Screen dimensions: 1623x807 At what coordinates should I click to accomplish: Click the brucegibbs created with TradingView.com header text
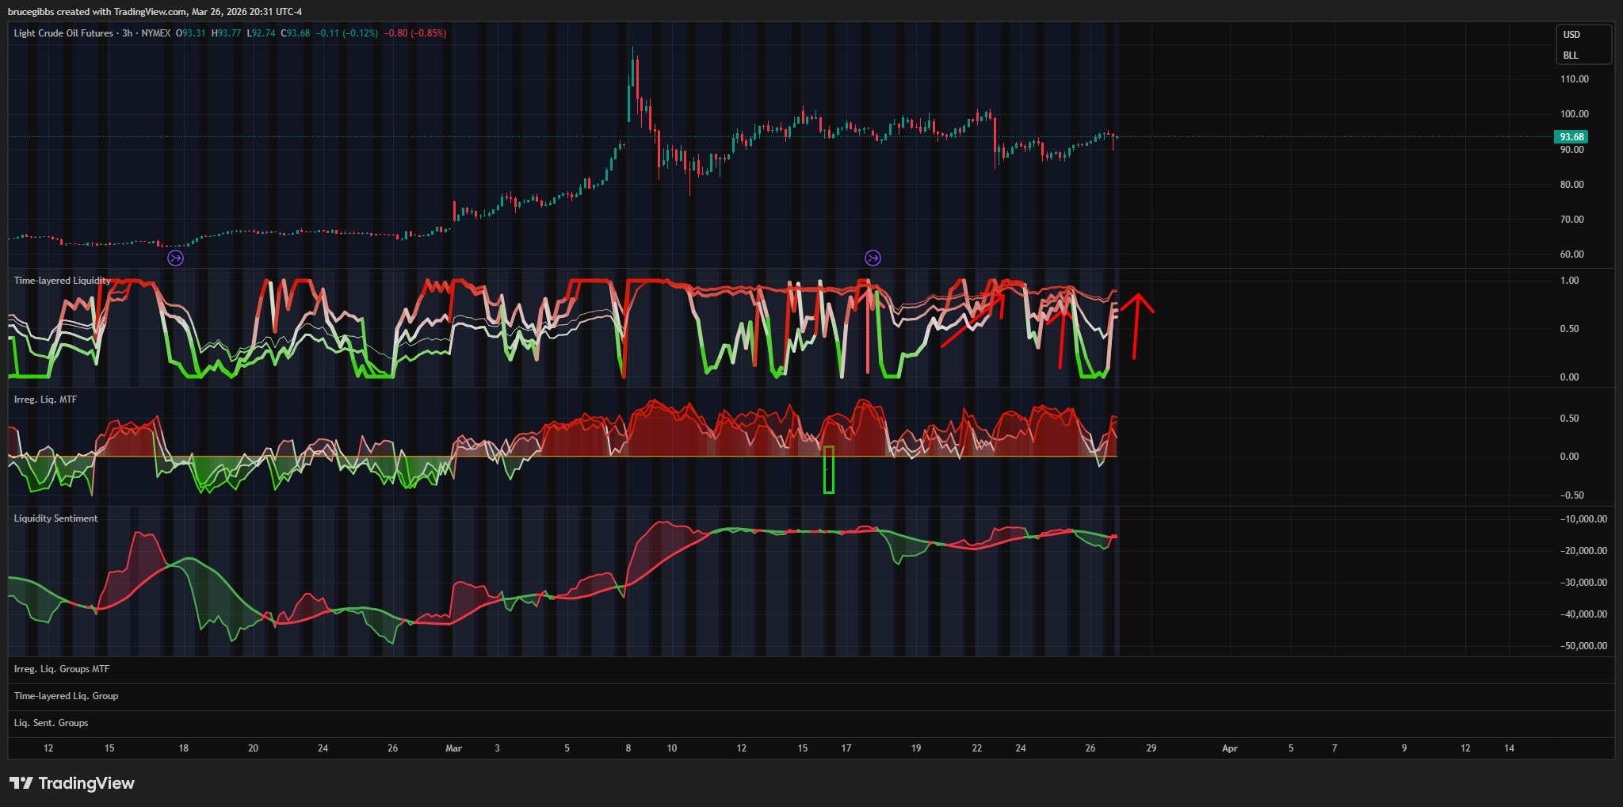pos(155,12)
